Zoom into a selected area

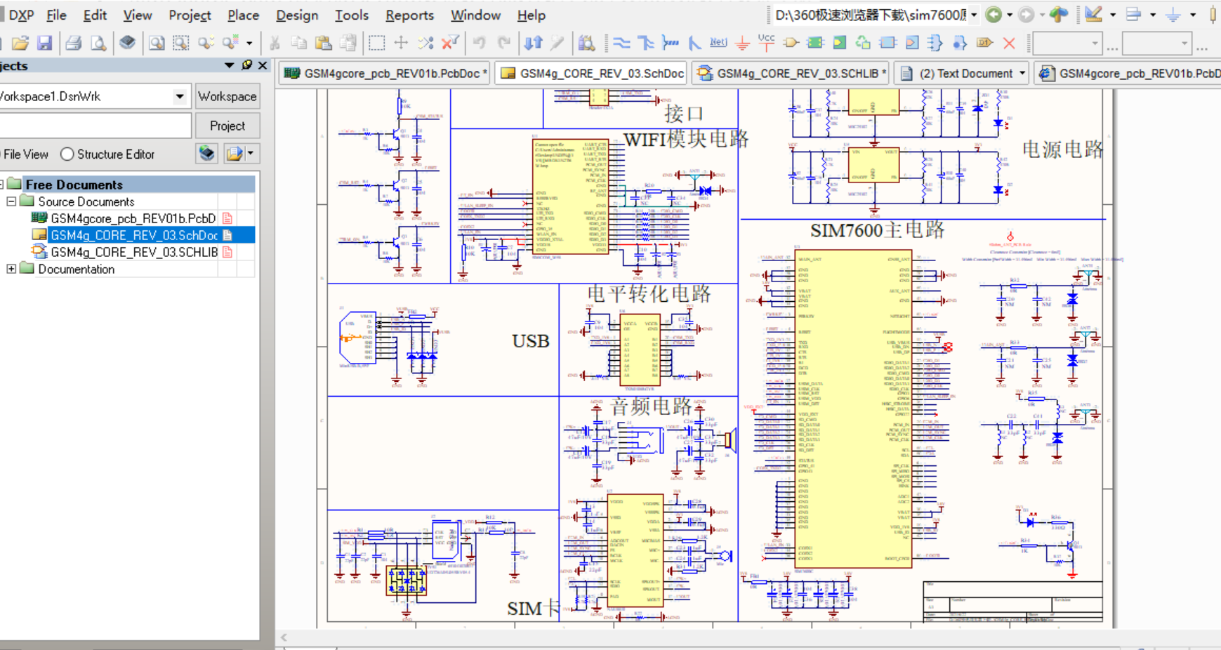point(181,44)
